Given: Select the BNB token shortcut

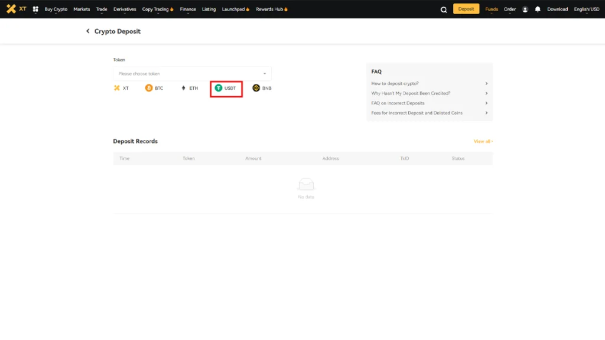Looking at the screenshot, I should pos(262,89).
